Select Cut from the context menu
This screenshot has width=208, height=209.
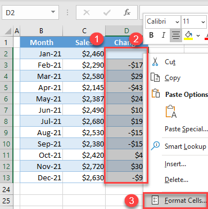(x=170, y=62)
